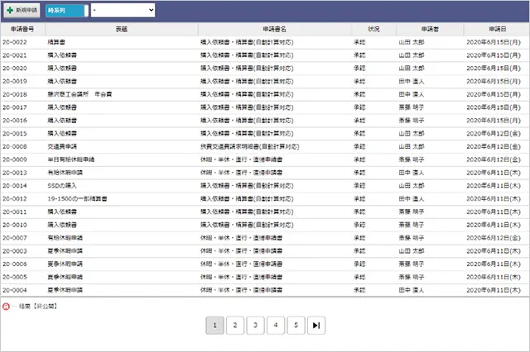The image size is (530, 352).
Task: Jump to the last page with skip icon
Action: pyautogui.click(x=316, y=326)
